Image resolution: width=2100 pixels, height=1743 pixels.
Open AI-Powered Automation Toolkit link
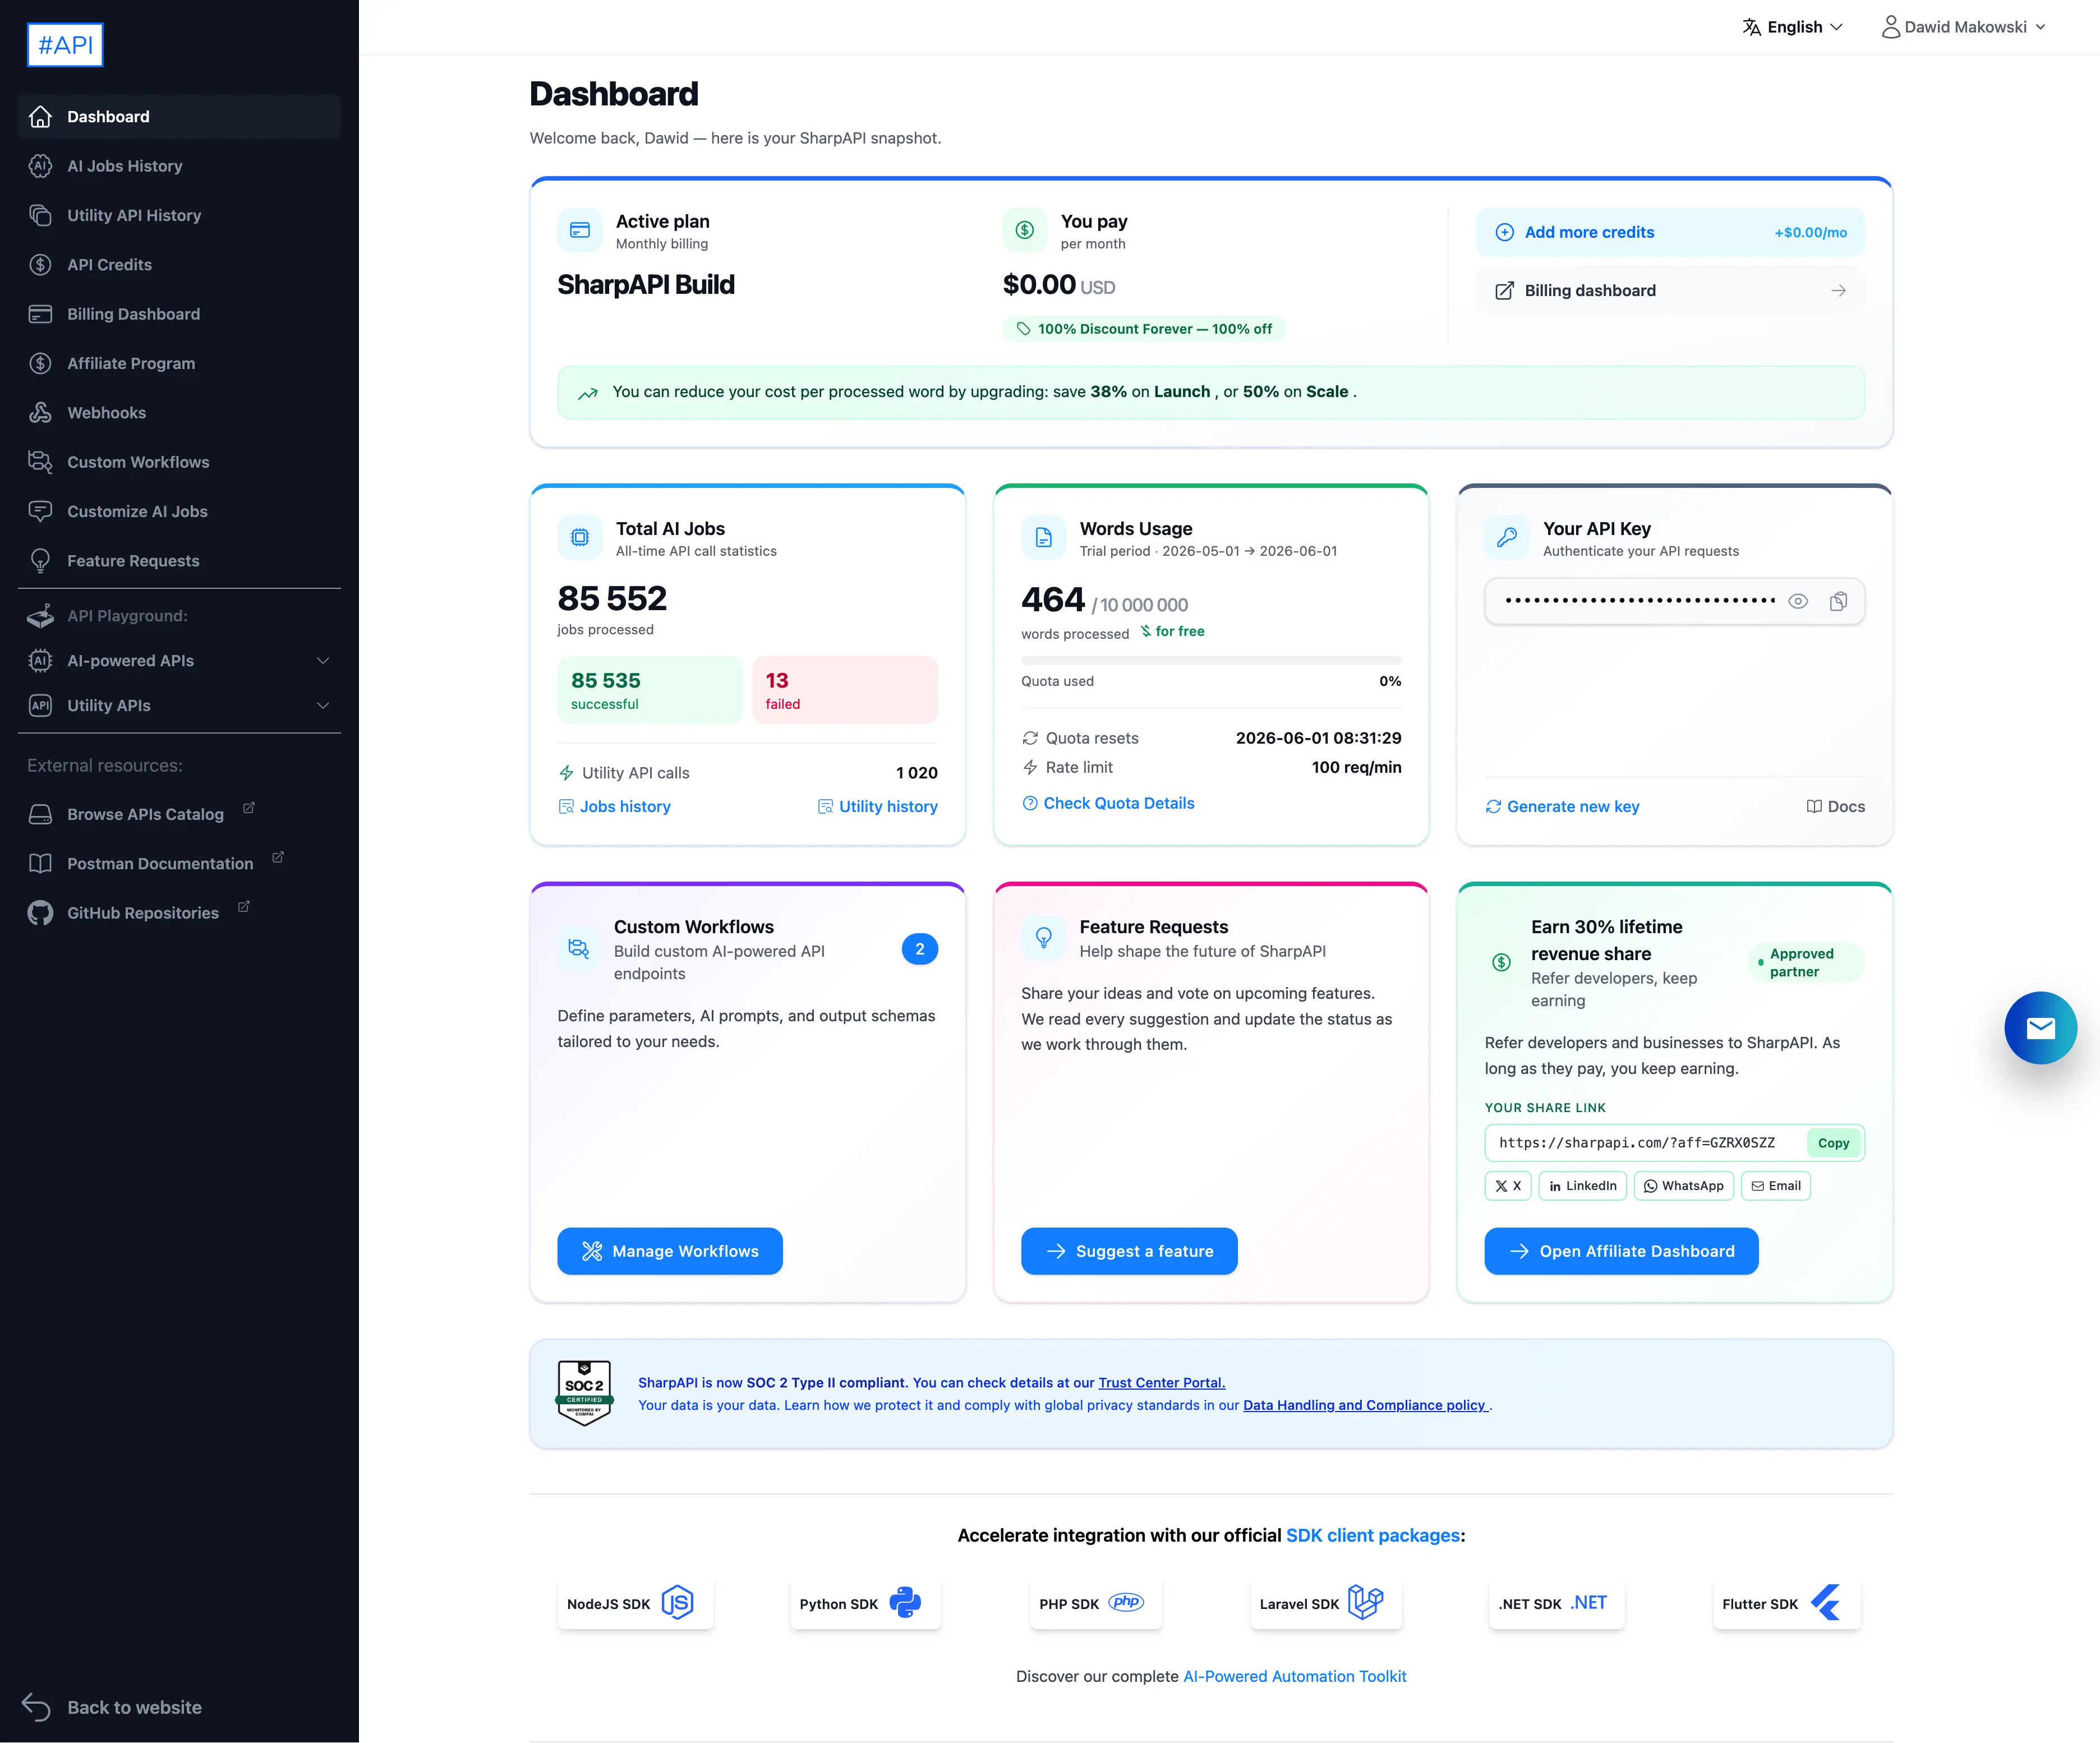pyautogui.click(x=1294, y=1677)
